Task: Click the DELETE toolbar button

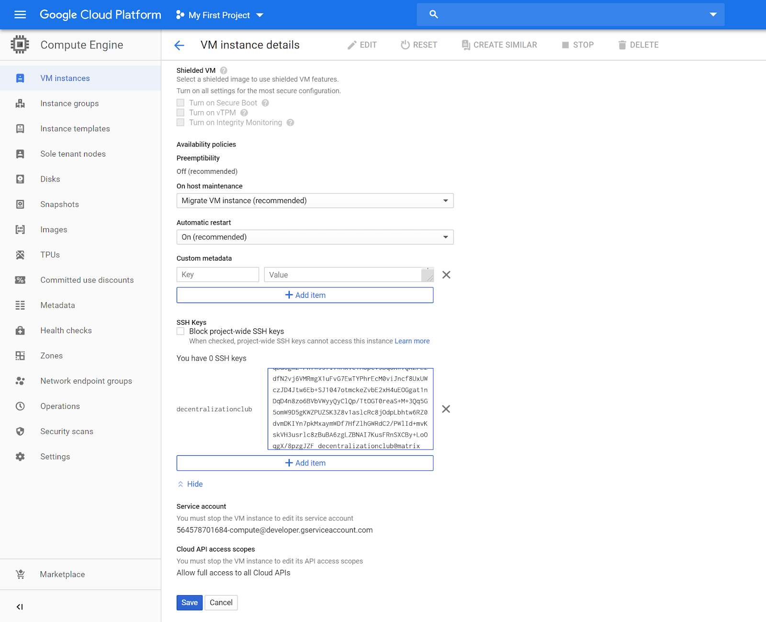Action: tap(639, 45)
